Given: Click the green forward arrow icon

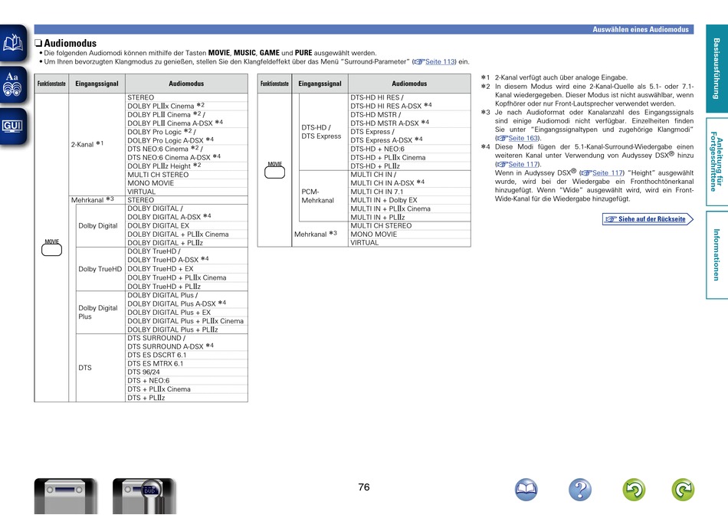Looking at the screenshot, I should click(683, 490).
